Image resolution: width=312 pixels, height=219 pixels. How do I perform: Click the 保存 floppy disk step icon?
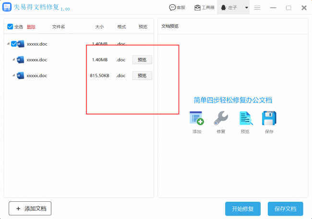[x=269, y=118]
